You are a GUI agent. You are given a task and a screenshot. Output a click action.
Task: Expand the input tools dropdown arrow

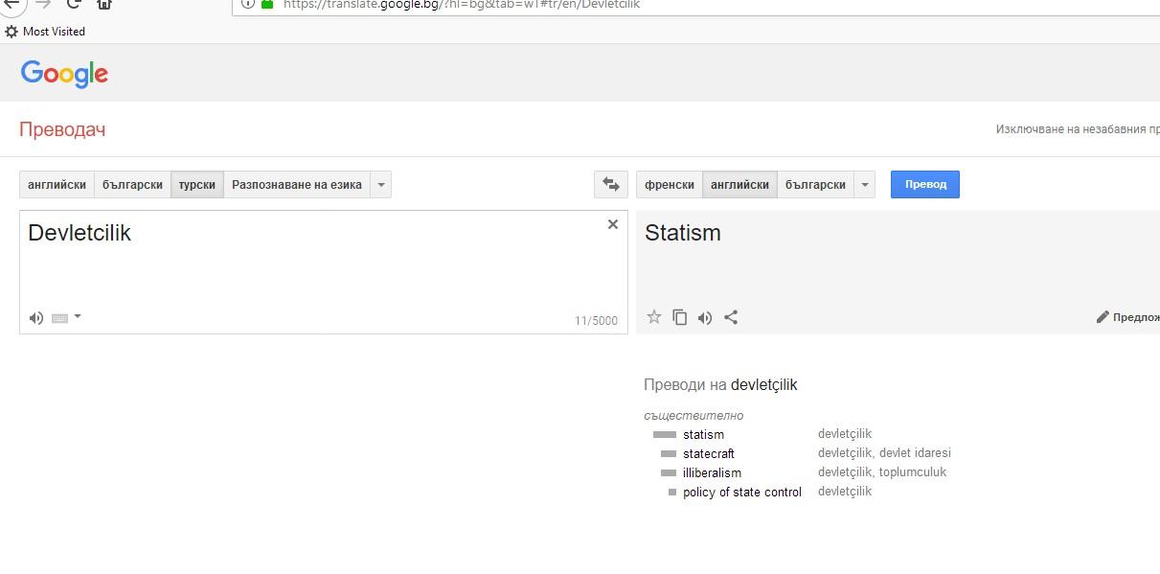[77, 316]
